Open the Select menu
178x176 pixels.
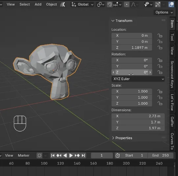(x=25, y=4)
